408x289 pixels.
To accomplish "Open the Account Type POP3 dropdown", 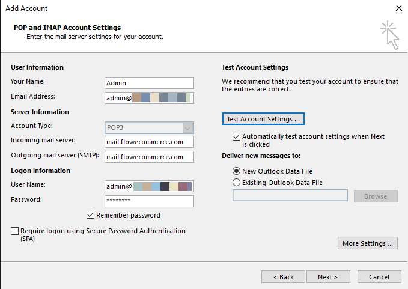I will [149, 127].
